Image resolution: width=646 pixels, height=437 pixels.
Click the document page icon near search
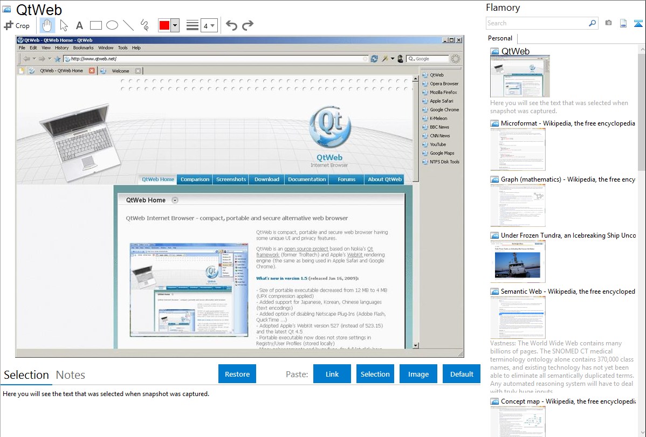(x=623, y=24)
